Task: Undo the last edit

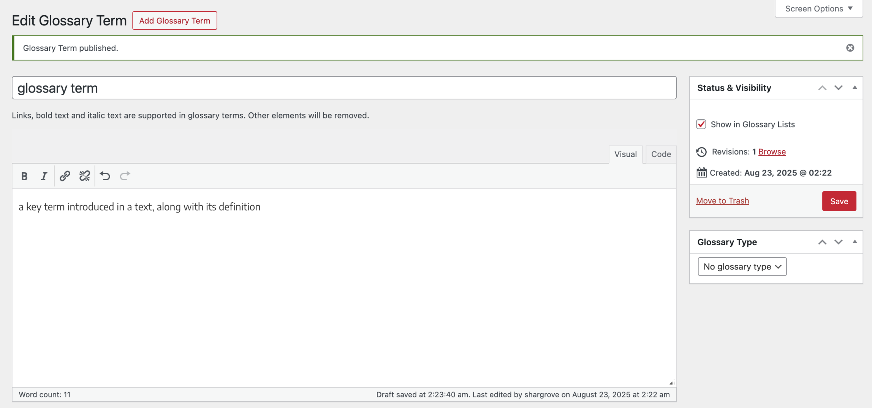Action: [105, 176]
